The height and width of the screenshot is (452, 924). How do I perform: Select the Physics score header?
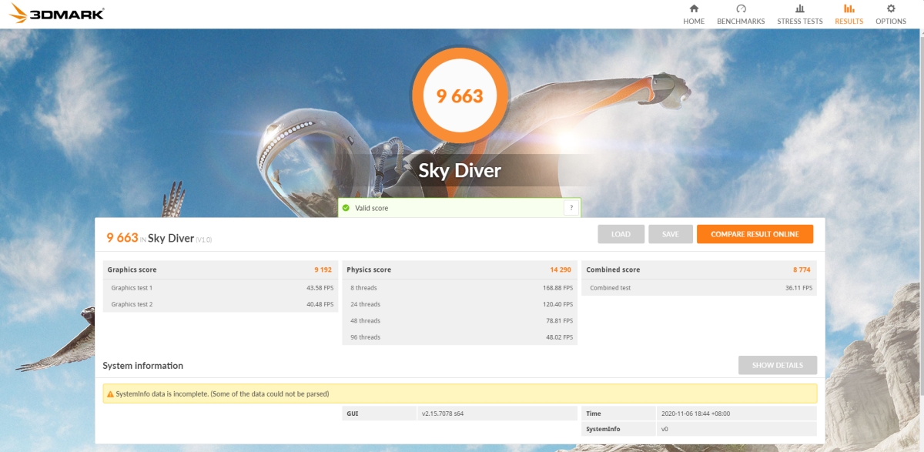pos(459,270)
